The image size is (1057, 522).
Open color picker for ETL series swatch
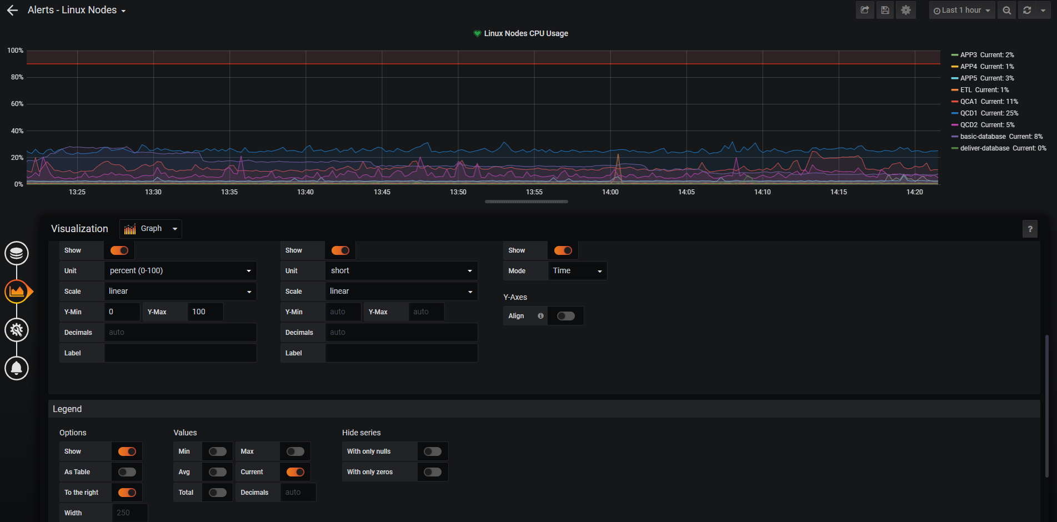coord(955,90)
